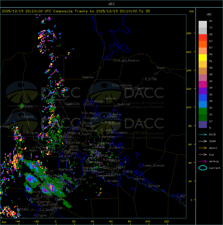This screenshot has width=223, height=225.
Task: Click the 'Uspallata' map label
Action: pos(25,106)
